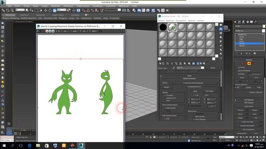Open the reference coordinate system dropdown
Viewport: 266px width, 149px height.
(62, 10)
